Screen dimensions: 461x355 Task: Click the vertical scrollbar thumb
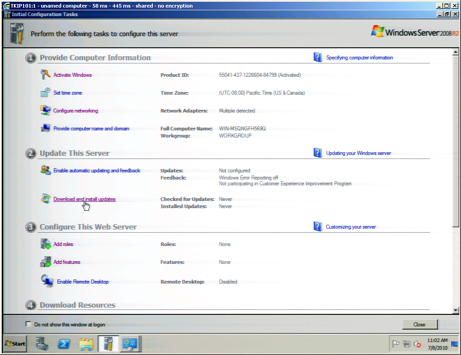click(455, 142)
